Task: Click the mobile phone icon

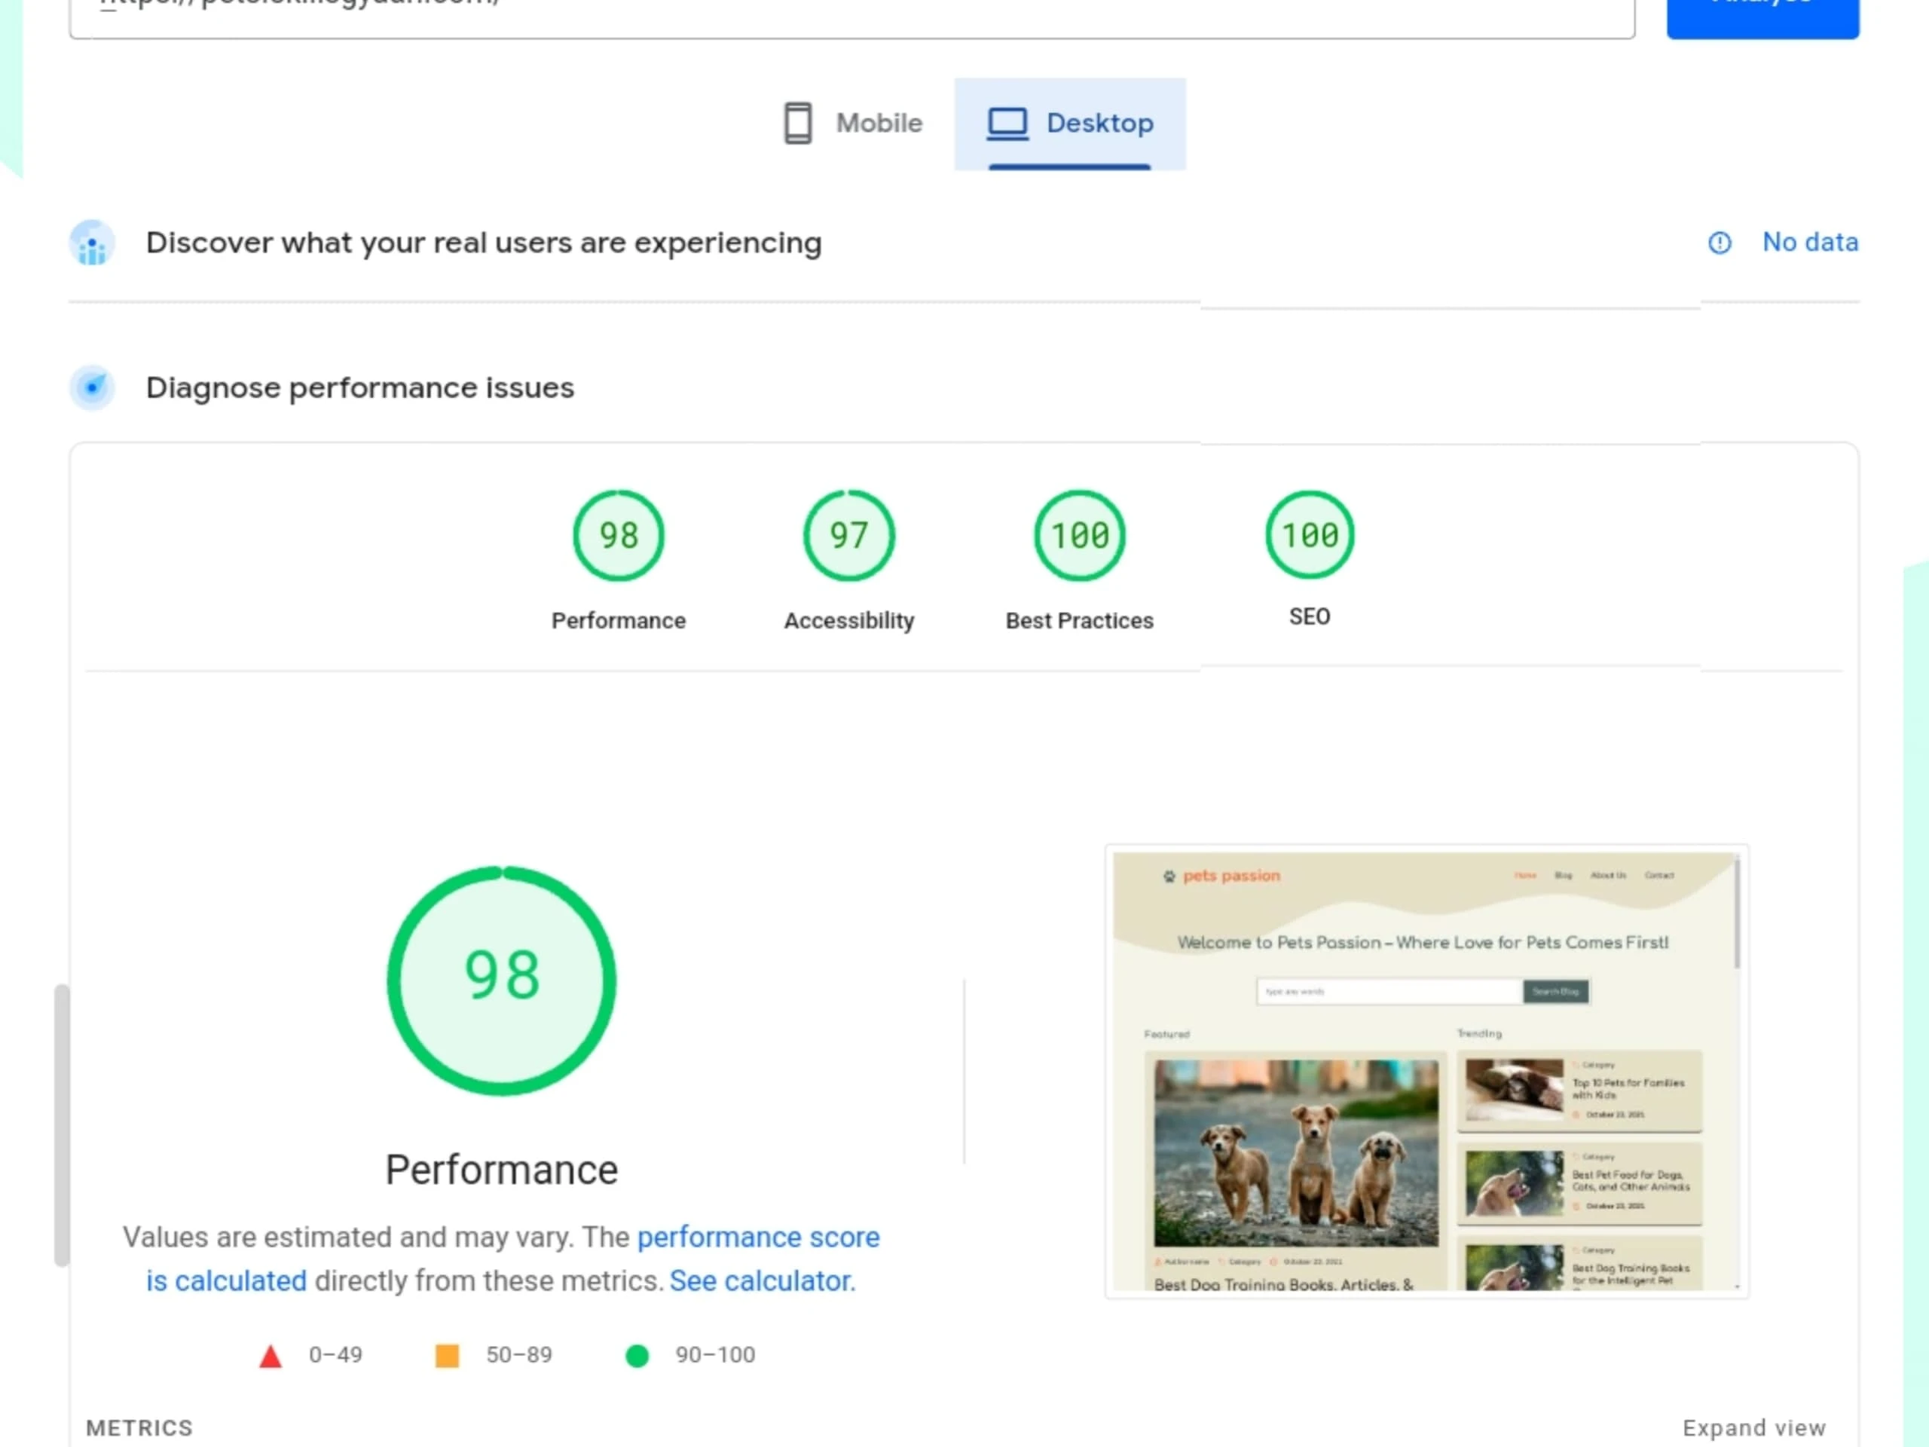Action: pyautogui.click(x=796, y=123)
